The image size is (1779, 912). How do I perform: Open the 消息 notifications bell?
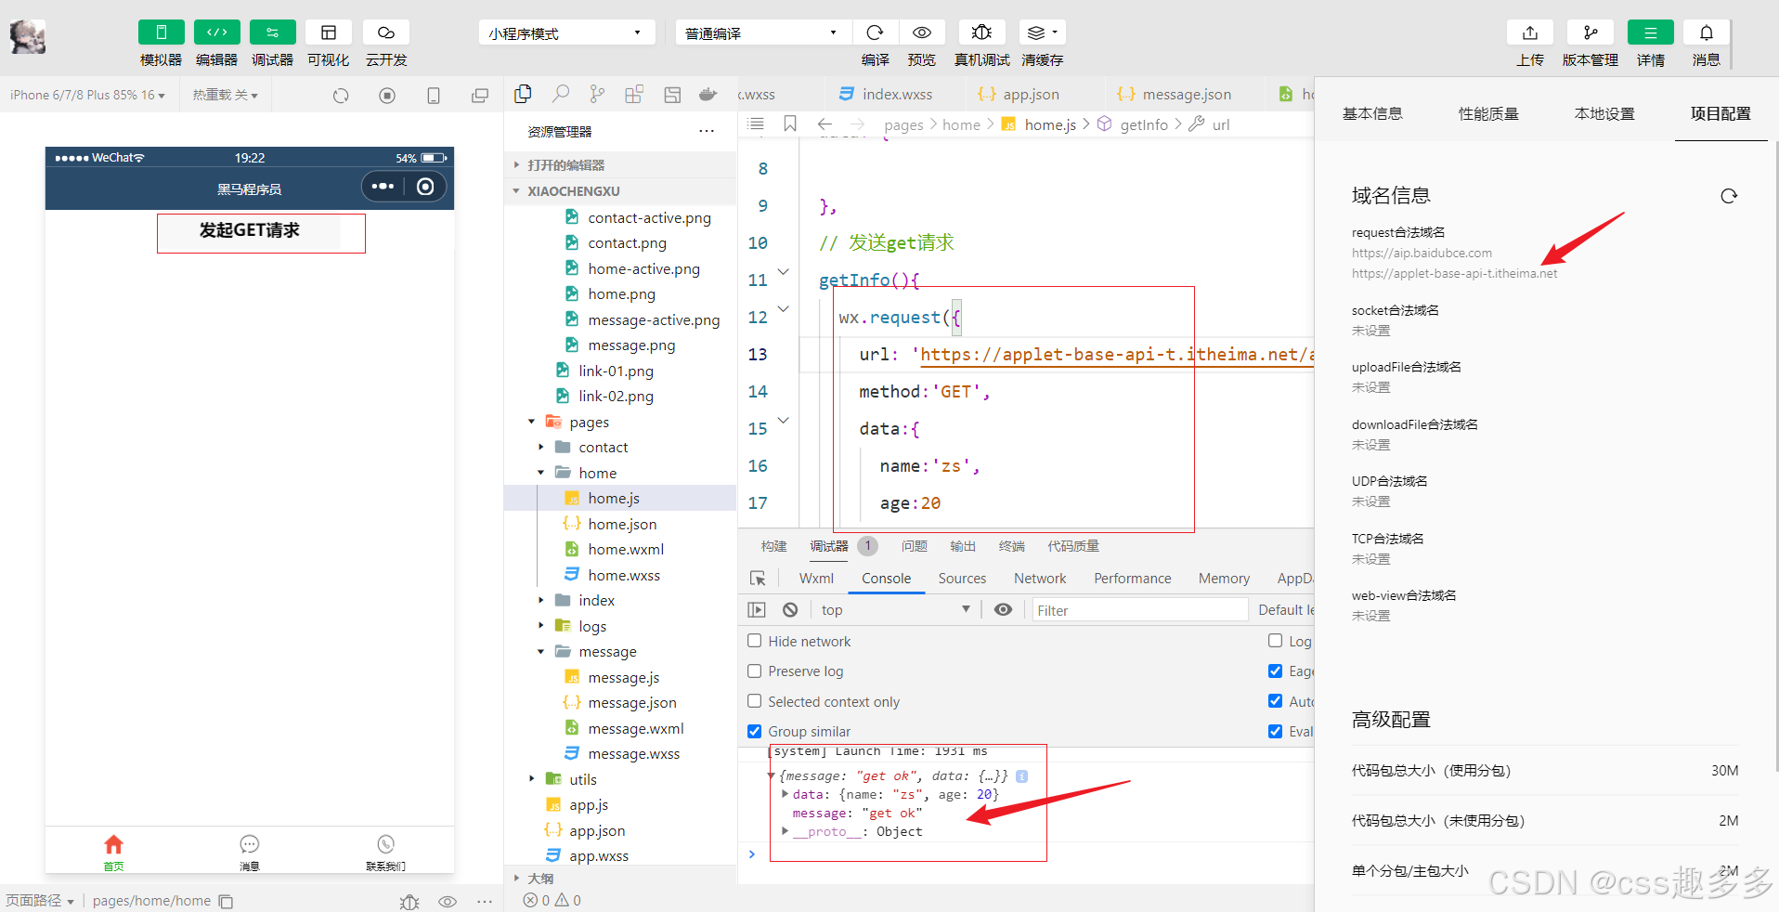(1707, 33)
